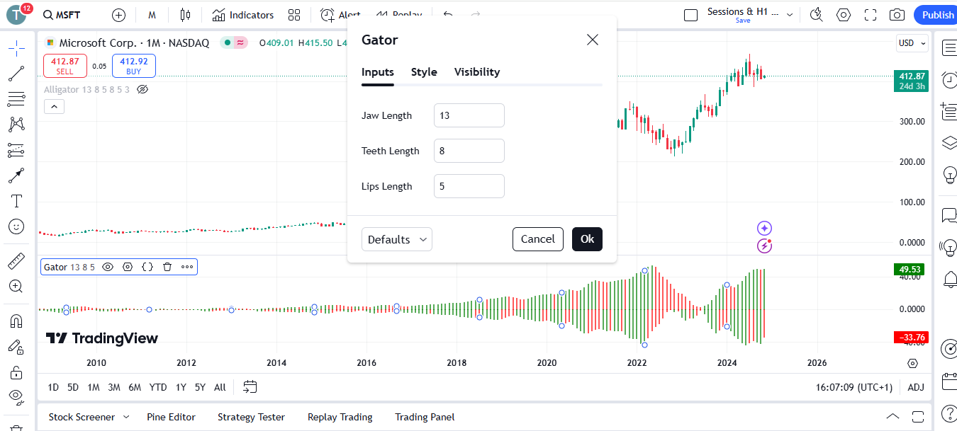Open the Pine Editor tab
Screen dimensions: 957x431
[x=171, y=417]
